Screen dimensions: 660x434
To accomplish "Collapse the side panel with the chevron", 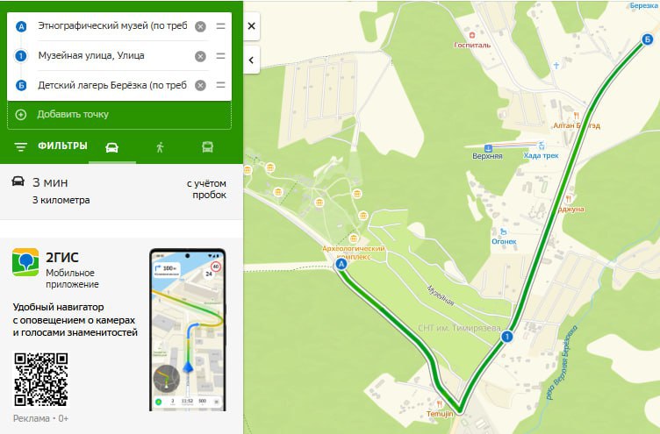I will pyautogui.click(x=251, y=60).
